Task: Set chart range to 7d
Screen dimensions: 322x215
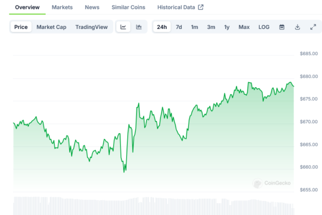Action: tap(179, 27)
